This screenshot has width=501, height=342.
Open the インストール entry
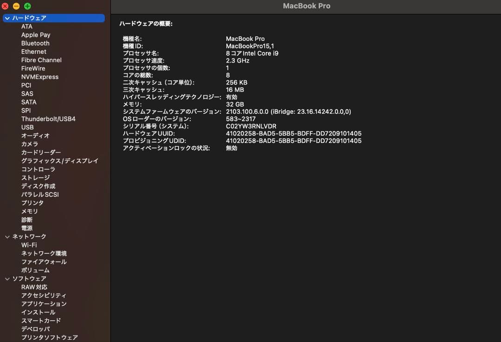click(39, 312)
